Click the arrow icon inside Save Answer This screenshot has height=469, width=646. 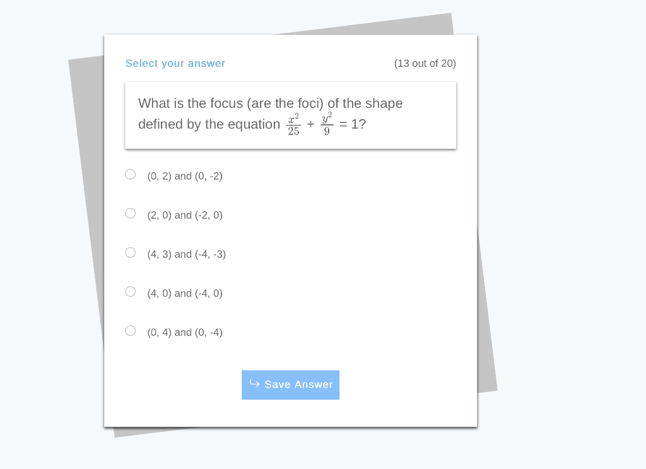[254, 385]
